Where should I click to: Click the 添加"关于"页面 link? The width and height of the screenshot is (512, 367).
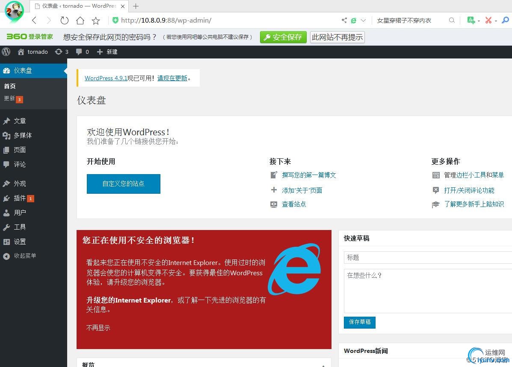point(302,190)
